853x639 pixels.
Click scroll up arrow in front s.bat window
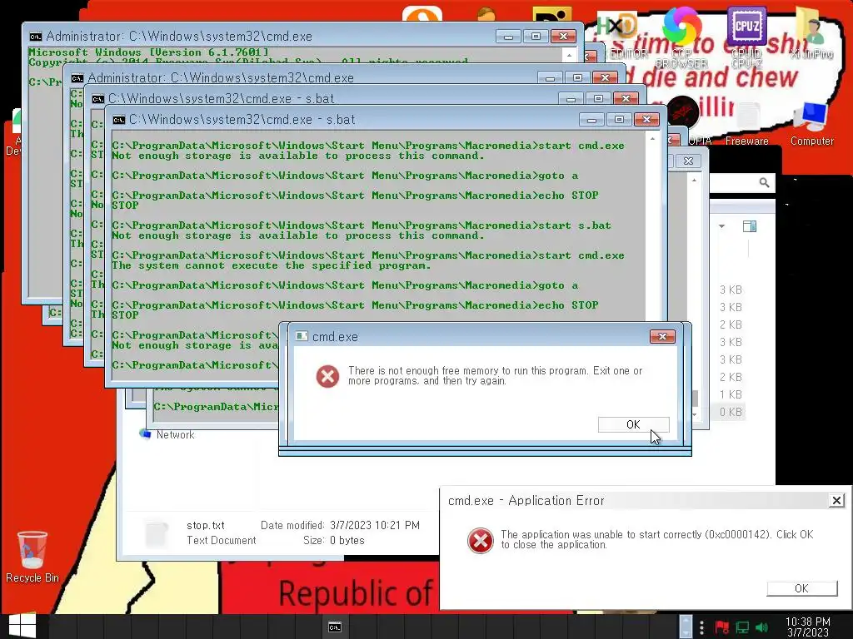652,139
